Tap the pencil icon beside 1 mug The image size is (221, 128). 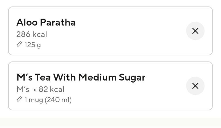click(x=19, y=99)
